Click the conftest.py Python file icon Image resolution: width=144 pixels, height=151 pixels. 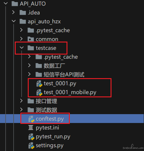pos(31,119)
